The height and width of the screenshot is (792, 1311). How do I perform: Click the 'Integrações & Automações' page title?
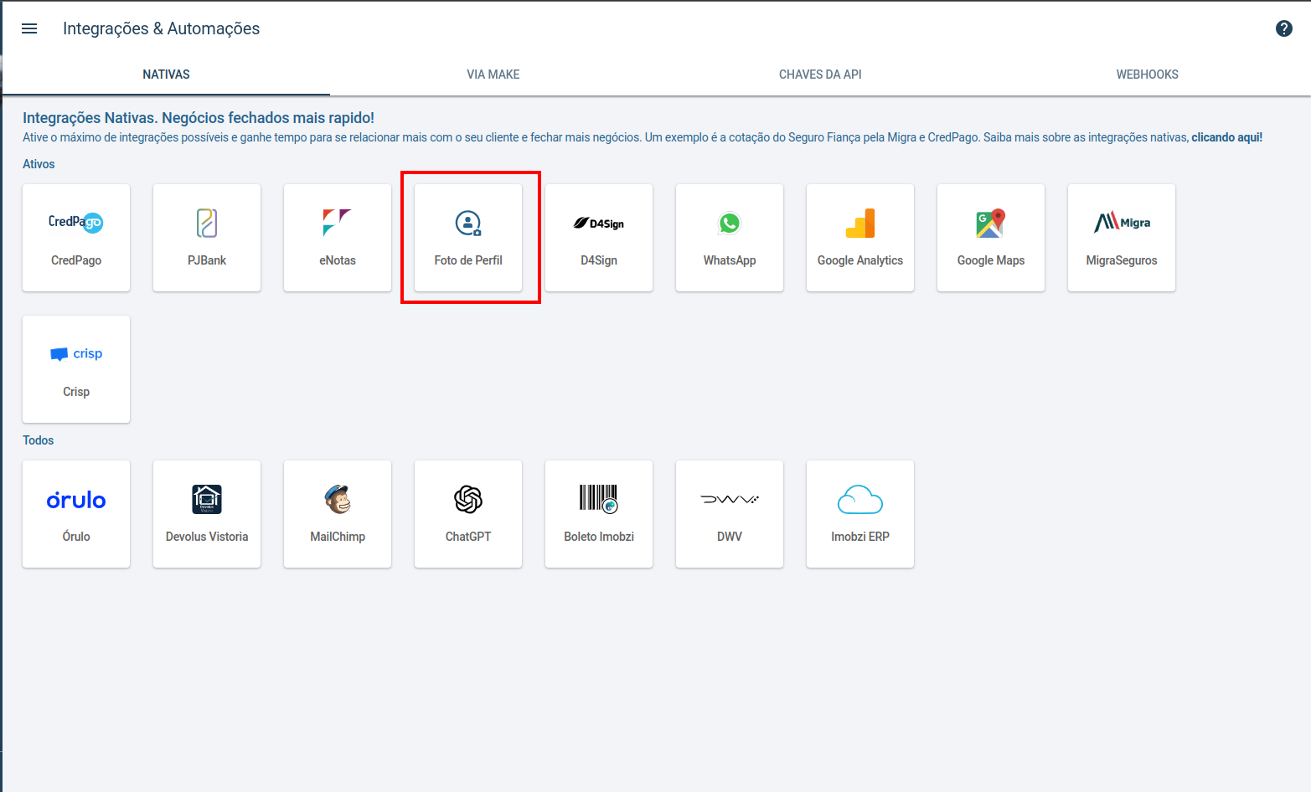click(161, 28)
